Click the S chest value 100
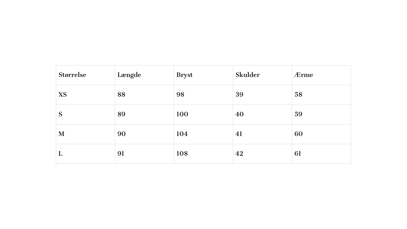Viewport: 407px width, 229px height. [x=182, y=114]
